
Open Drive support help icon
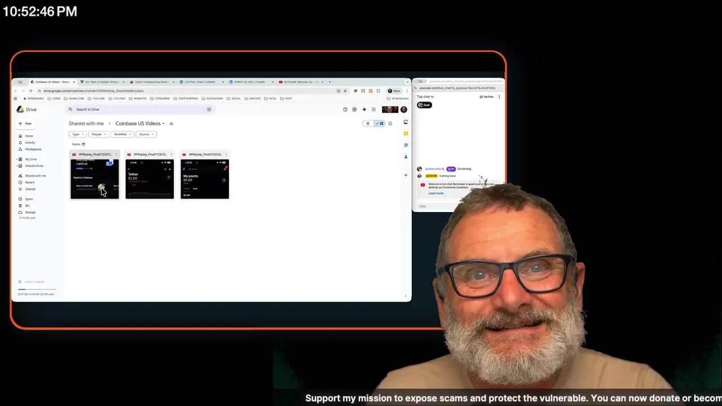click(x=345, y=109)
